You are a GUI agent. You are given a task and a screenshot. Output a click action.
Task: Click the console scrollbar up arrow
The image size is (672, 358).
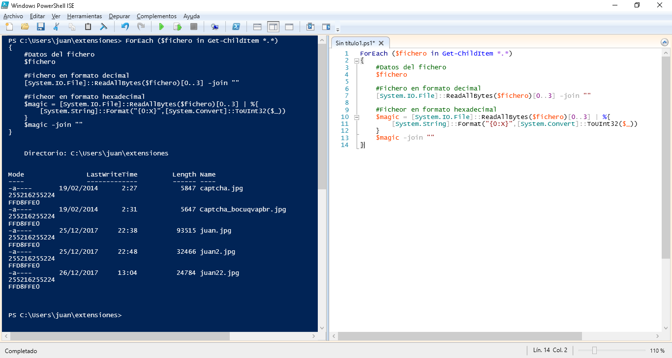click(x=322, y=39)
